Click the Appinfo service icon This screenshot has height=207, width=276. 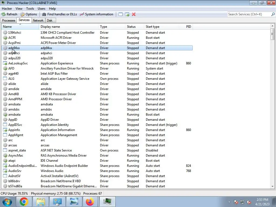(5, 130)
